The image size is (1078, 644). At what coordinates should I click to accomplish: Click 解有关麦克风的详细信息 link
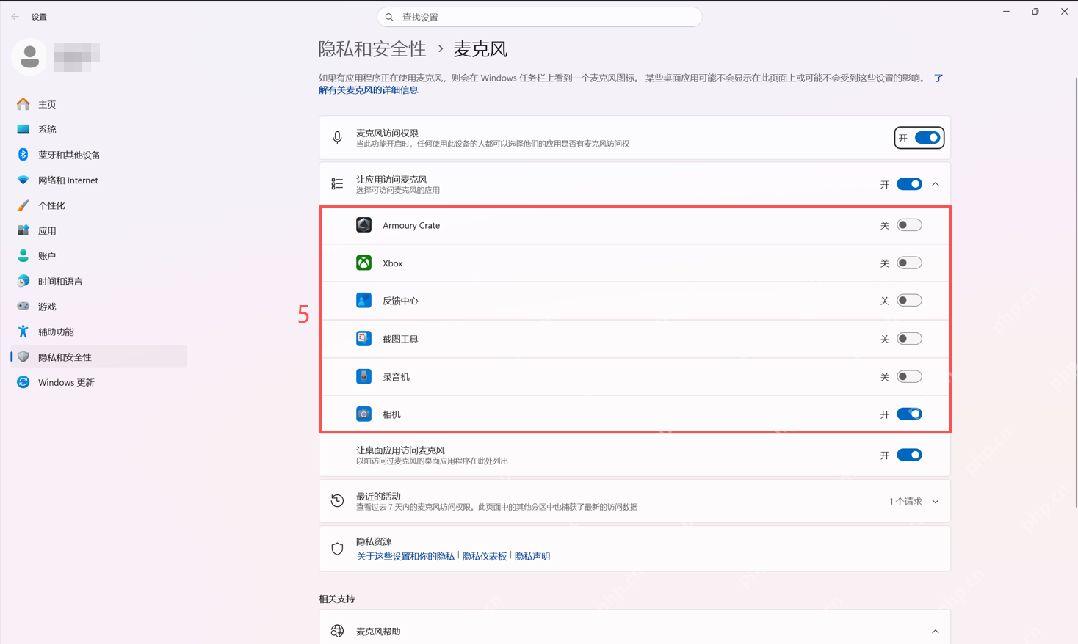pos(369,90)
